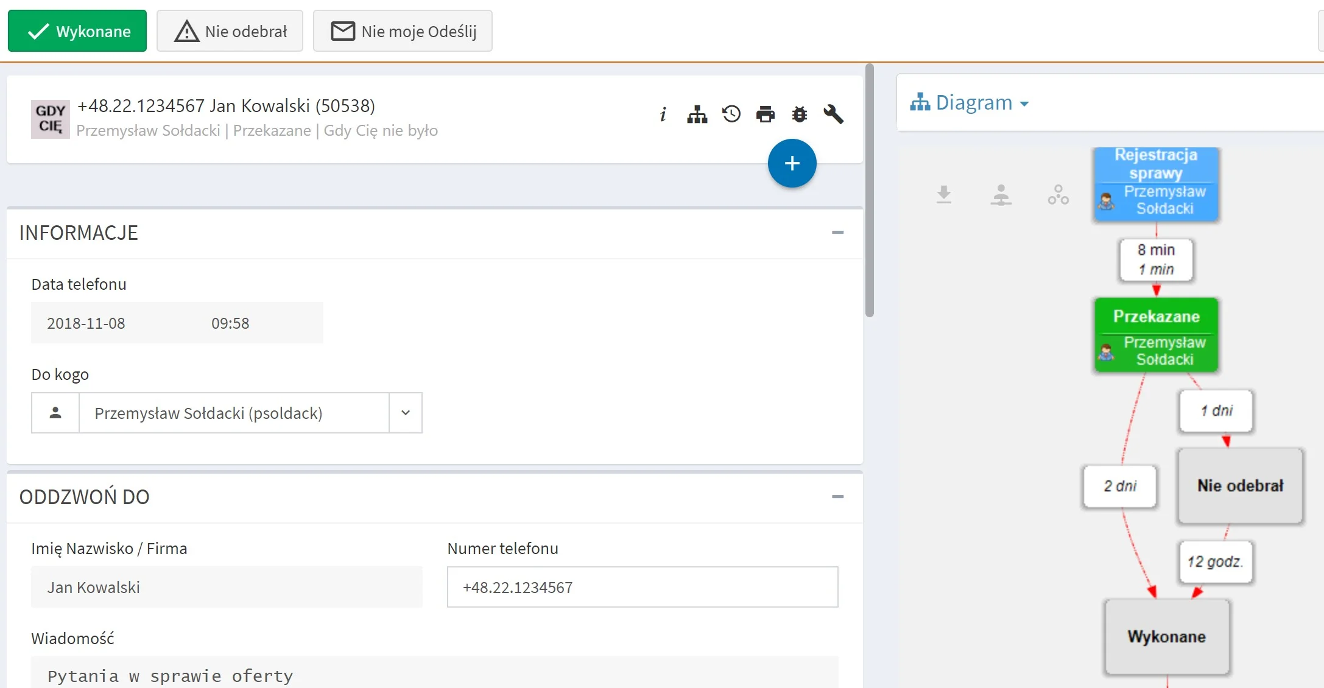Screen dimensions: 1324x688
Task: Collapse the INFORMACJE section
Action: point(838,233)
